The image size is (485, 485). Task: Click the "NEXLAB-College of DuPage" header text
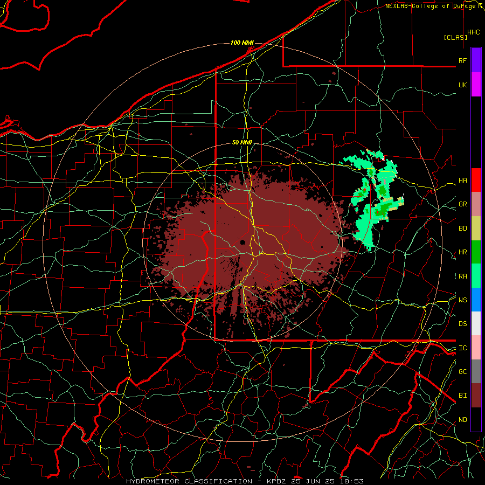click(430, 6)
